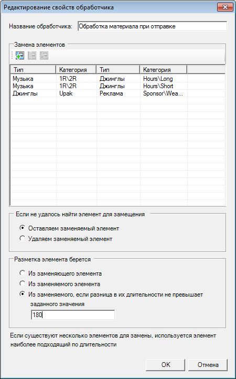The image size is (236, 379).
Task: Click the add replacement element icon
Action: tap(20, 56)
